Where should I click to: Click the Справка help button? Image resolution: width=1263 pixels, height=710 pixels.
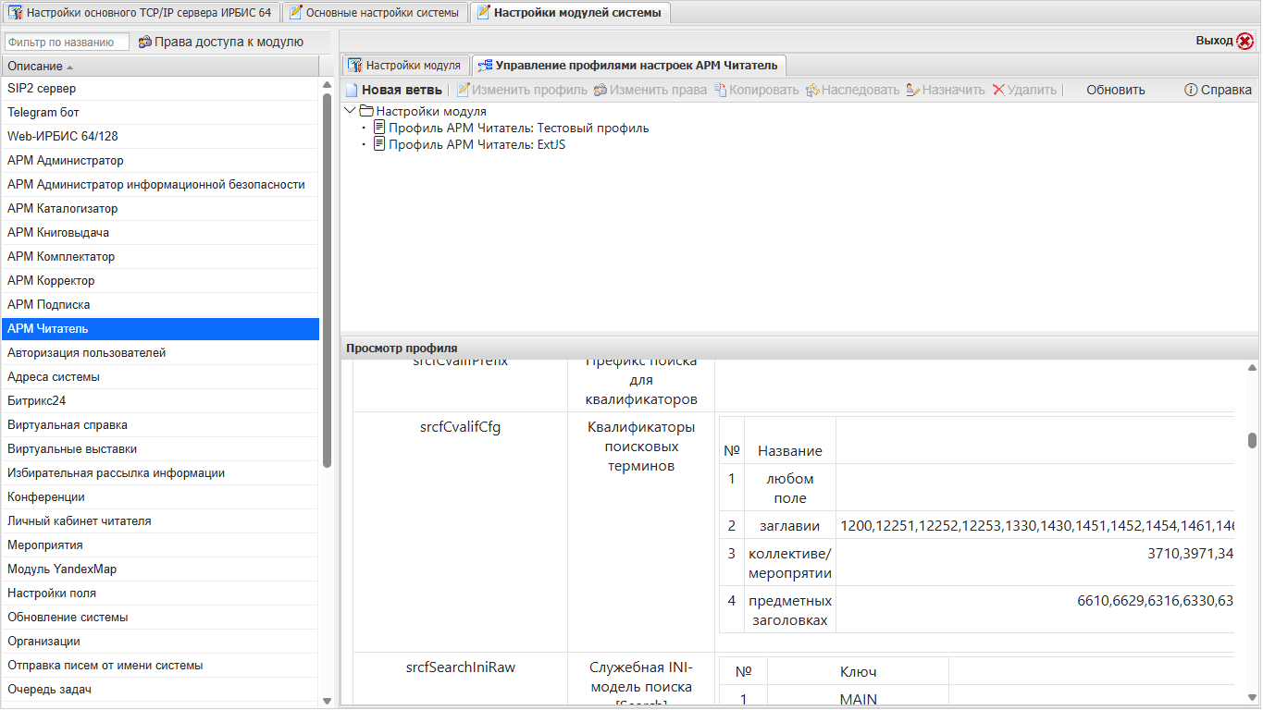(1218, 90)
